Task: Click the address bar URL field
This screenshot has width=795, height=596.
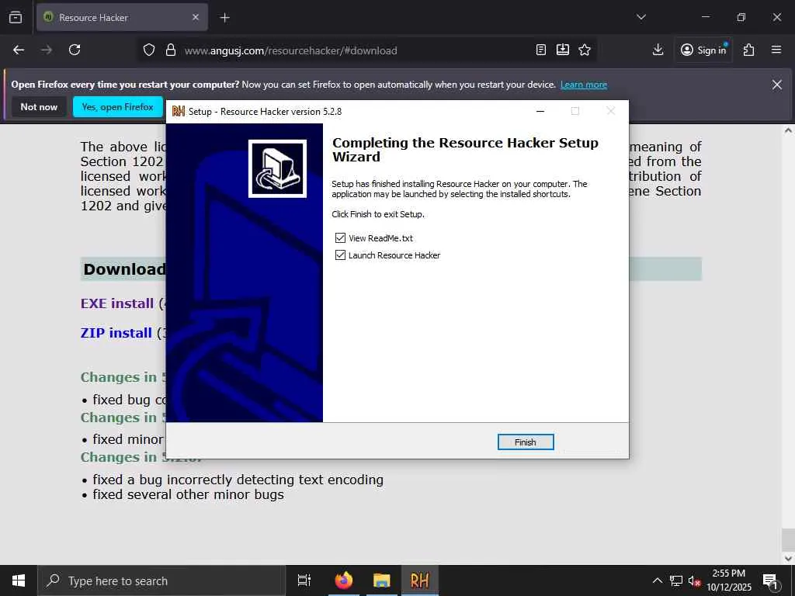Action: point(355,50)
